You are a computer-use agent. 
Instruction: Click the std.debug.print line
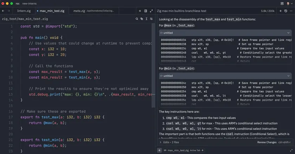pyautogui.click(x=90, y=94)
